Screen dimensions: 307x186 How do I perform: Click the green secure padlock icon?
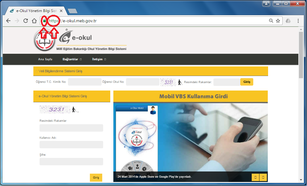[44, 21]
